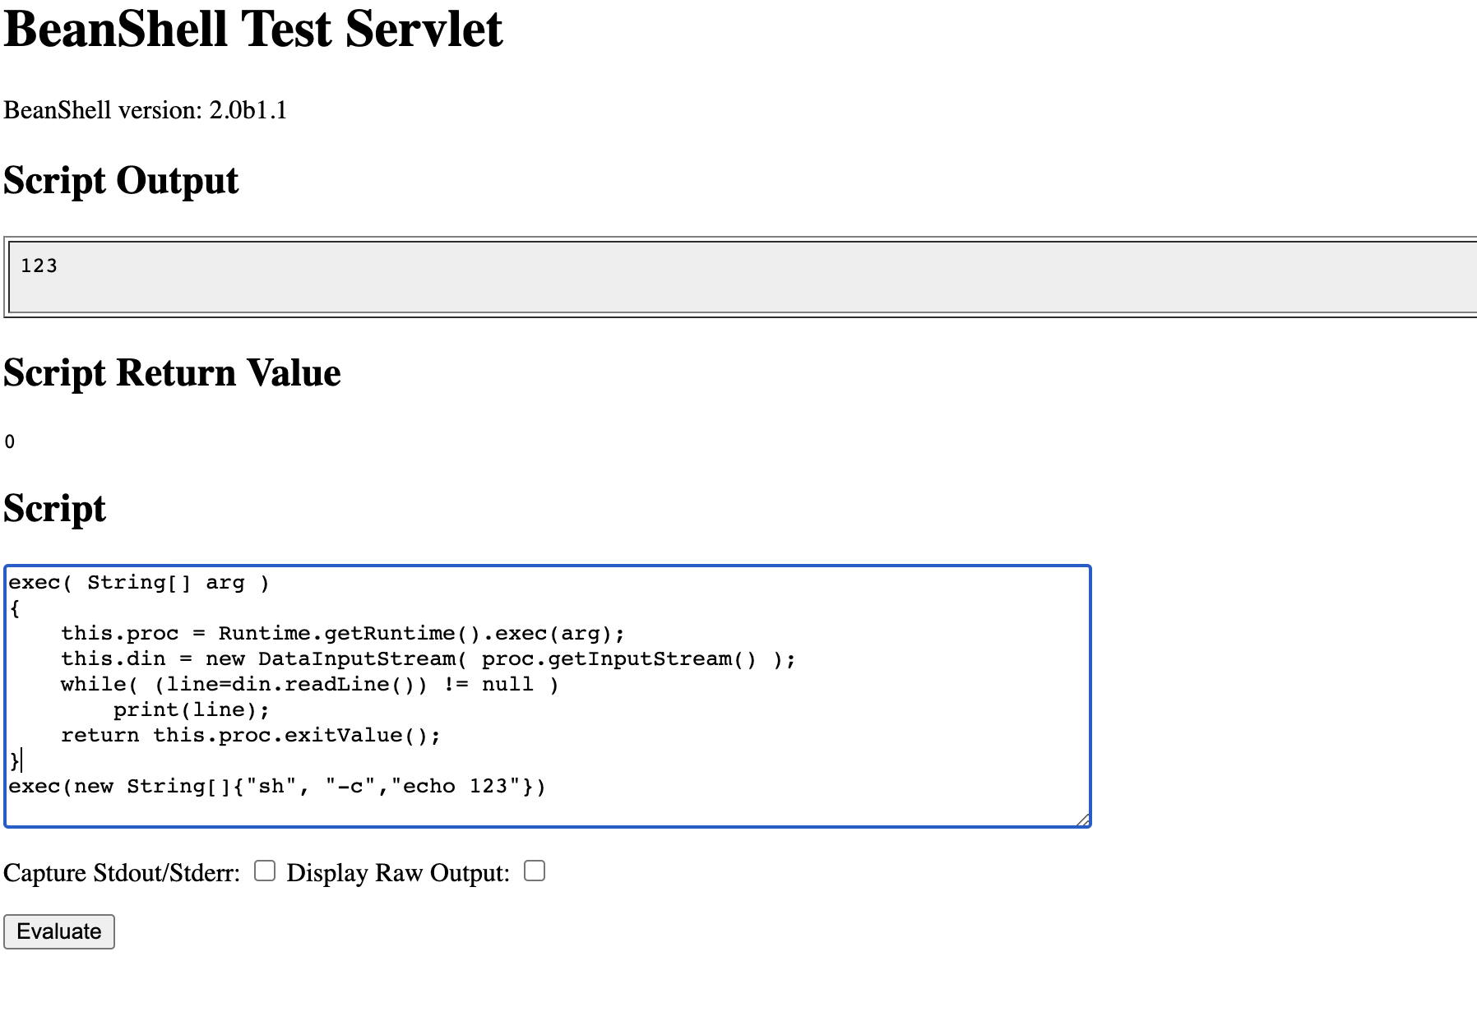Click the Script Return Value heading
The width and height of the screenshot is (1477, 1021).
coord(172,373)
